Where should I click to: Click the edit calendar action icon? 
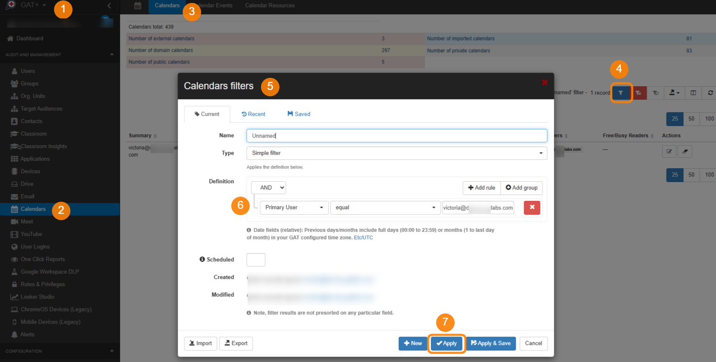pyautogui.click(x=669, y=151)
